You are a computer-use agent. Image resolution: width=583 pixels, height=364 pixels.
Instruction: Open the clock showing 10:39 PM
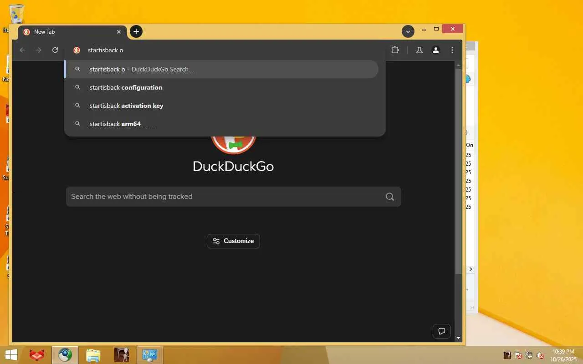tap(563, 355)
